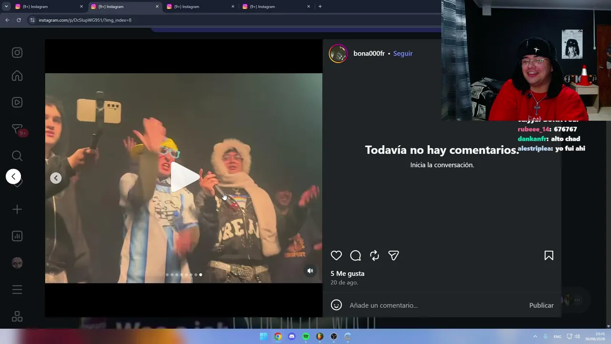611x344 pixels.
Task: Open the volume tray icon
Action: pyautogui.click(x=577, y=336)
